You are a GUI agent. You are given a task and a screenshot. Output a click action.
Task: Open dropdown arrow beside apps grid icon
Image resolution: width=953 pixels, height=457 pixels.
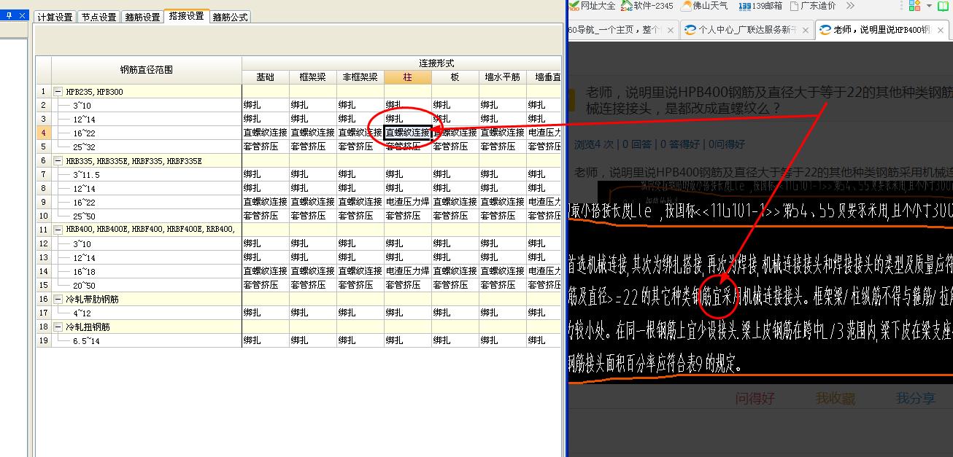pos(928,6)
